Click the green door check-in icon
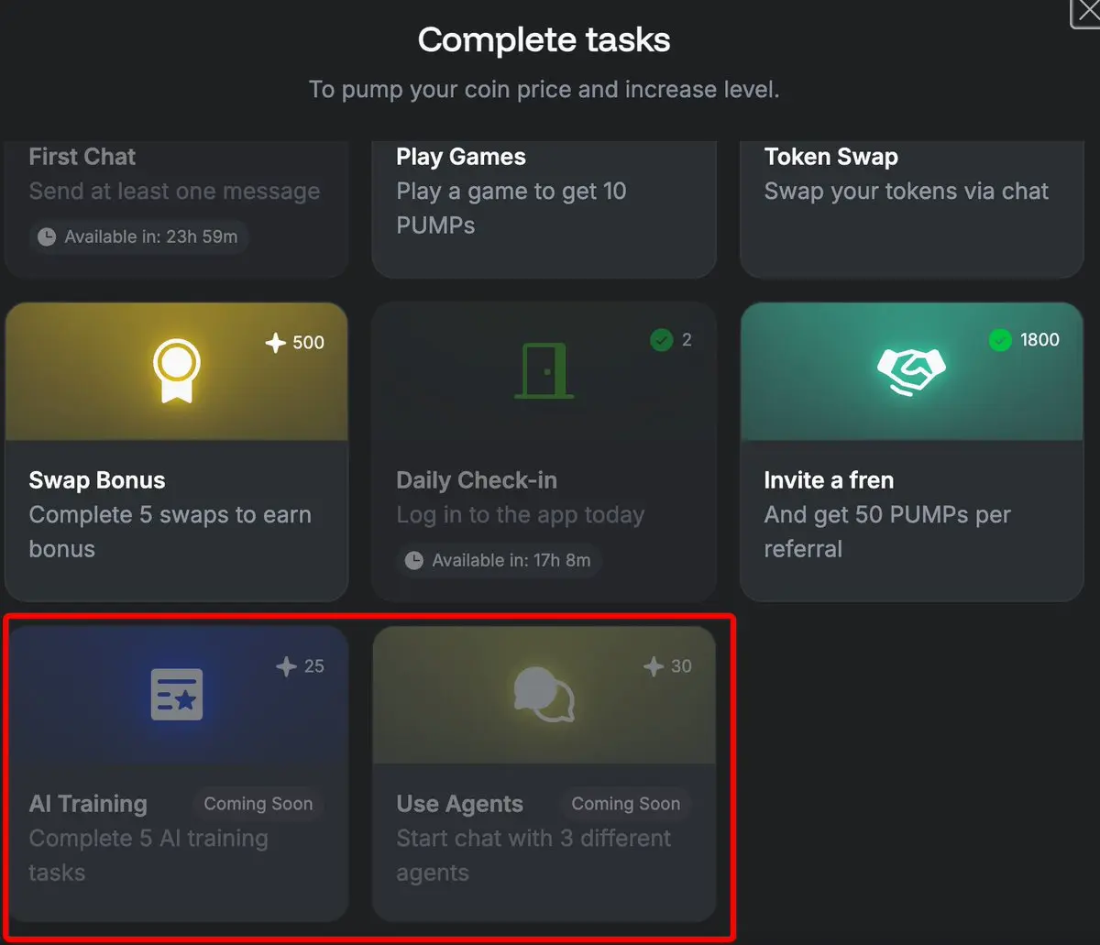The image size is (1100, 945). 544,370
